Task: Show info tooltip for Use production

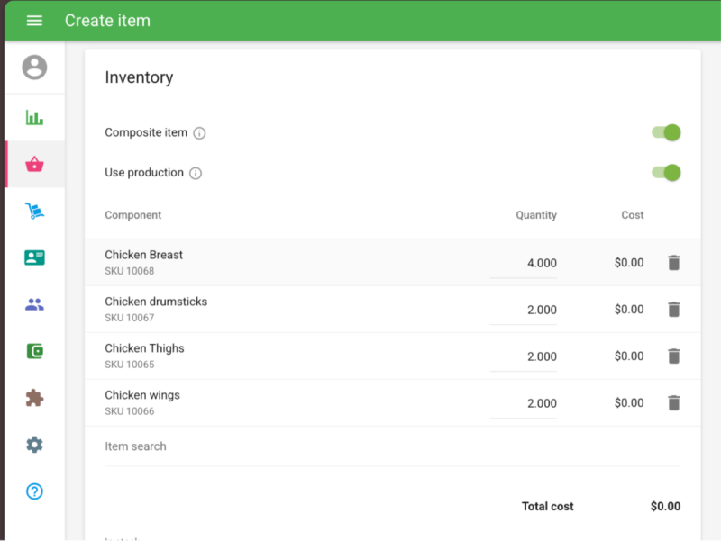Action: tap(196, 173)
